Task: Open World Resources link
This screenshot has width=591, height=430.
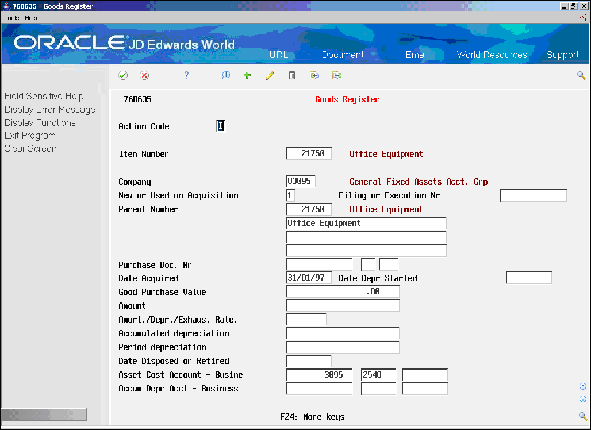Action: [x=492, y=55]
